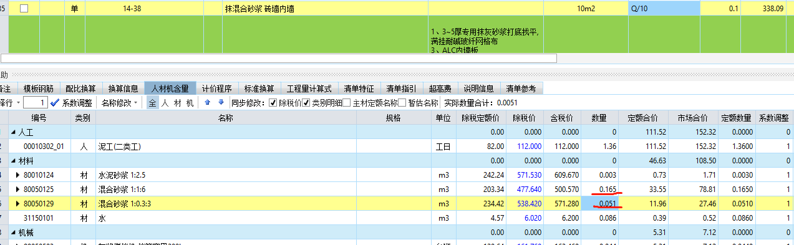Expand material row 80010124
Viewport: 794px width, 245px height.
point(18,175)
